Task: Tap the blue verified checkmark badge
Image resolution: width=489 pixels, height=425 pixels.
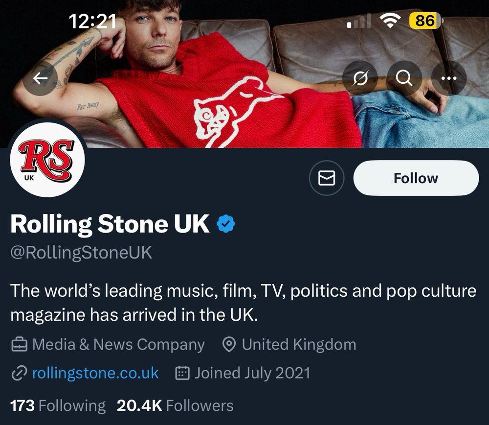Action: (x=226, y=224)
